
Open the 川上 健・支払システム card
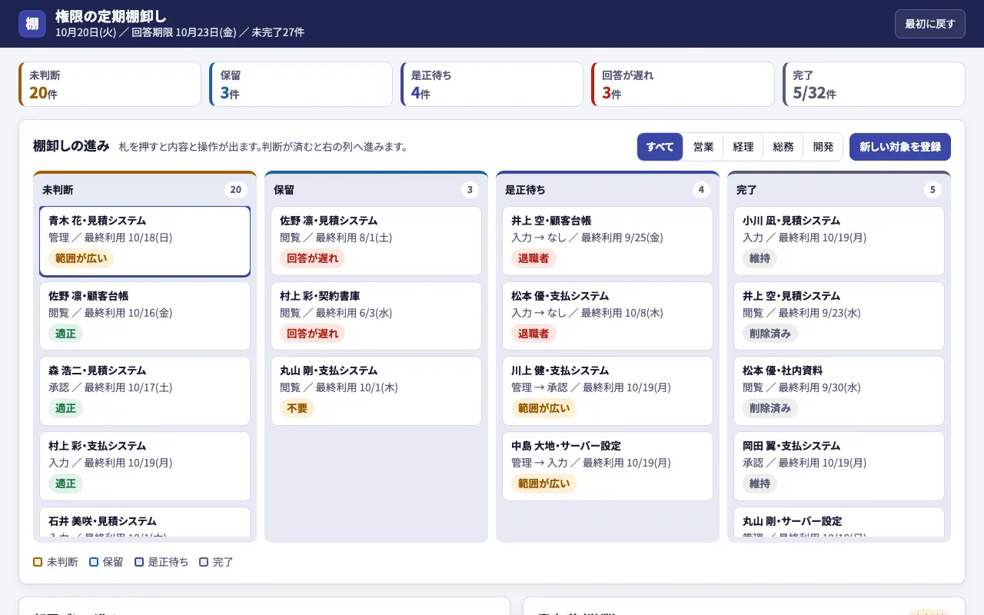(607, 391)
